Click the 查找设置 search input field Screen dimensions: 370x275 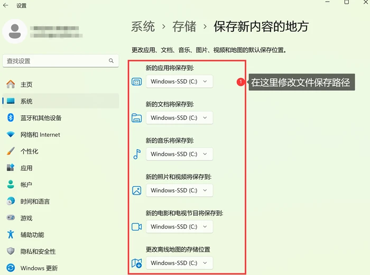point(61,61)
